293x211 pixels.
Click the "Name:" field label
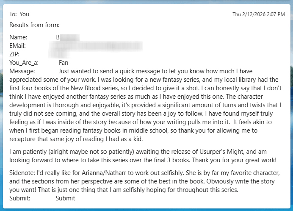pyautogui.click(x=18, y=37)
